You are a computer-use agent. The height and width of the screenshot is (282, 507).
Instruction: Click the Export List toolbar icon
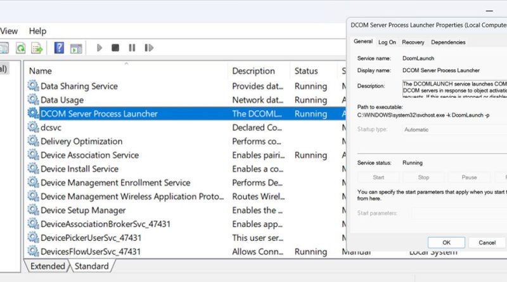[x=37, y=48]
